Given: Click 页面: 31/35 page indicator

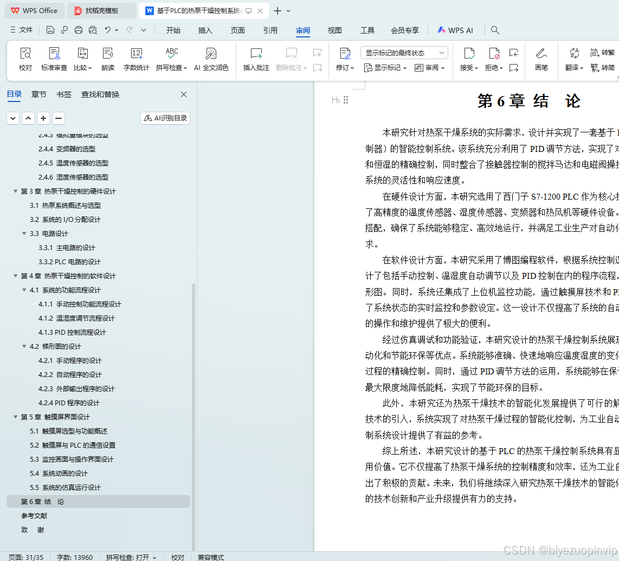Looking at the screenshot, I should pos(26,557).
